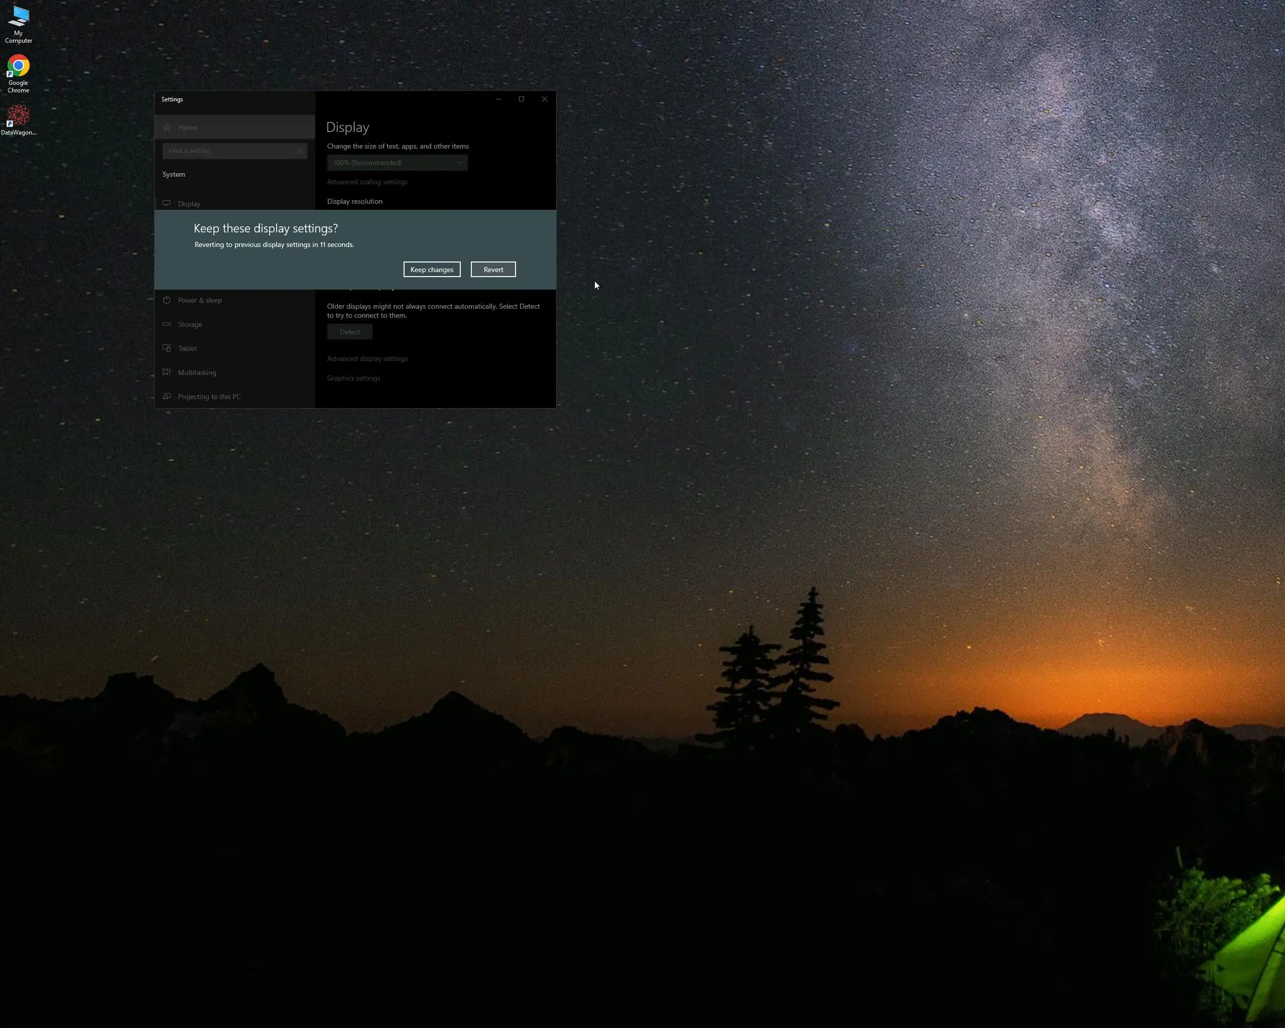Click the Revert button

(493, 270)
